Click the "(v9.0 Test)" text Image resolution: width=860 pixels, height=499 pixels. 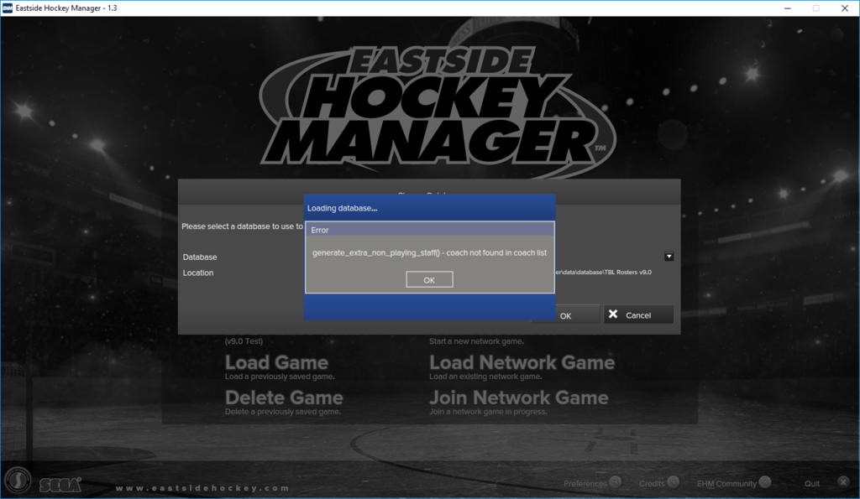point(244,341)
